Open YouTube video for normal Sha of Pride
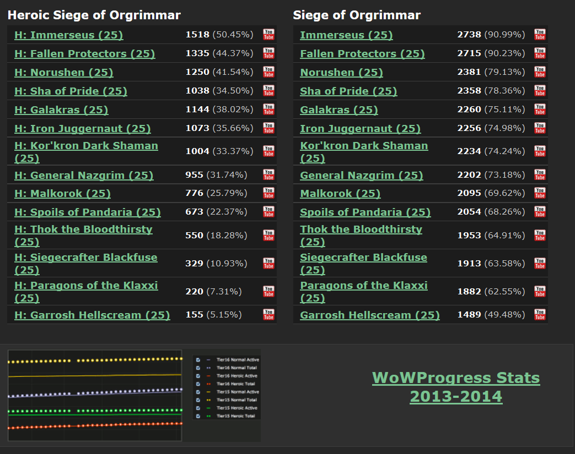This screenshot has width=575, height=454. pyautogui.click(x=540, y=91)
